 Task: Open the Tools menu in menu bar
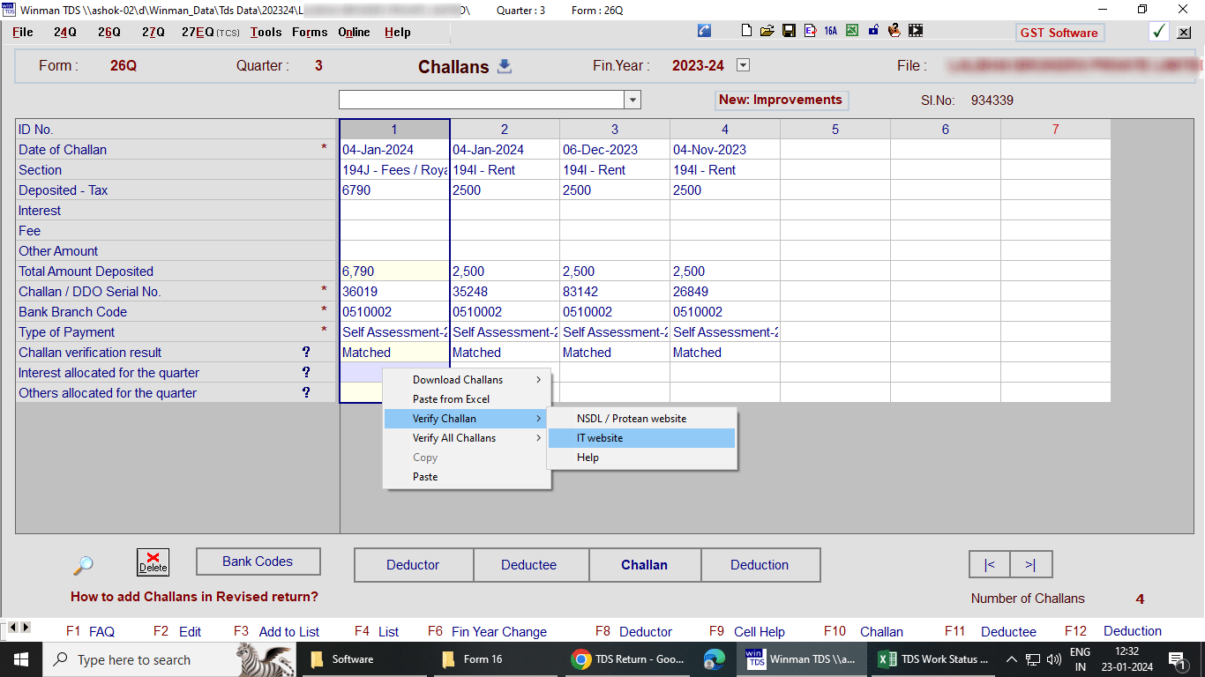266,33
